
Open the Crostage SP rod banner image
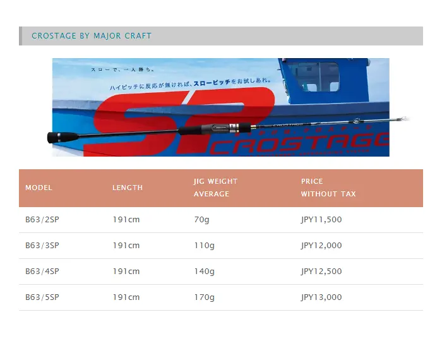221,107
